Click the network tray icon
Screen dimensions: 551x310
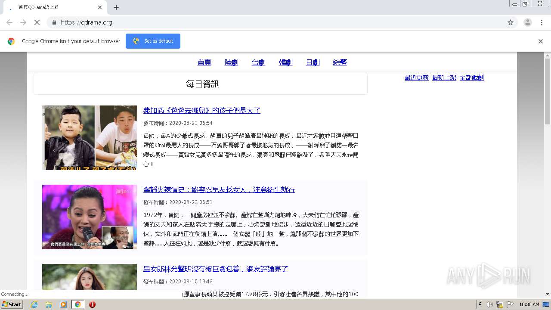pos(500,304)
